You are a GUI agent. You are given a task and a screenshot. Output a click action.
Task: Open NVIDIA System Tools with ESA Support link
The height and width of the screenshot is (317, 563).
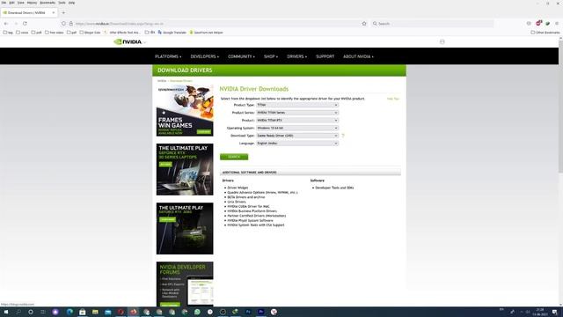[256, 225]
